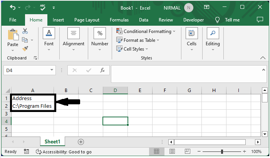The height and width of the screenshot is (158, 270).
Task: Click the Undo arrow in title bar
Action: (13, 7)
